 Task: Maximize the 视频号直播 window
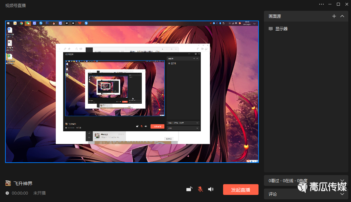point(338,4)
